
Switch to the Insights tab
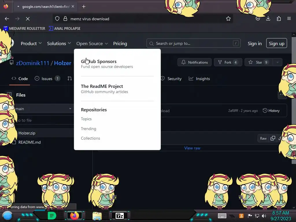click(199, 79)
